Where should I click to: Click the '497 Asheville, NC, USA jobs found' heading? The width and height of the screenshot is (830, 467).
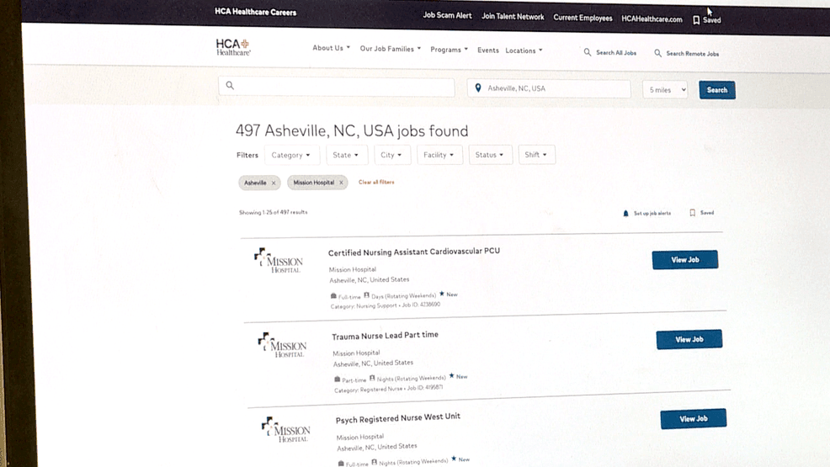(352, 130)
